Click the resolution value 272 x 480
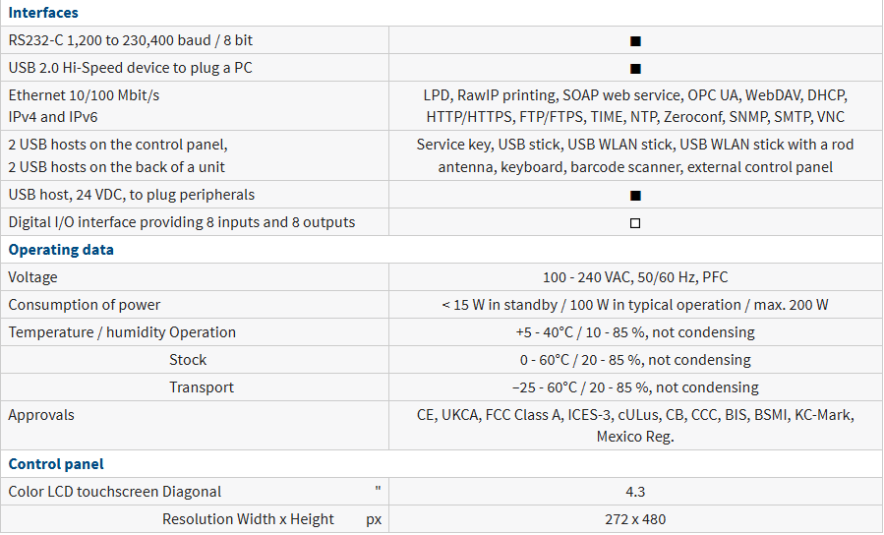Viewport: 884px width, 535px height. [x=635, y=519]
